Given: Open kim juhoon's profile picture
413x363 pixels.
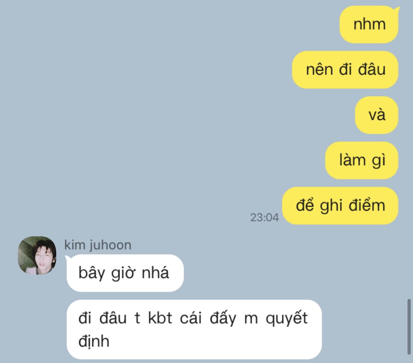Looking at the screenshot, I should [x=37, y=255].
